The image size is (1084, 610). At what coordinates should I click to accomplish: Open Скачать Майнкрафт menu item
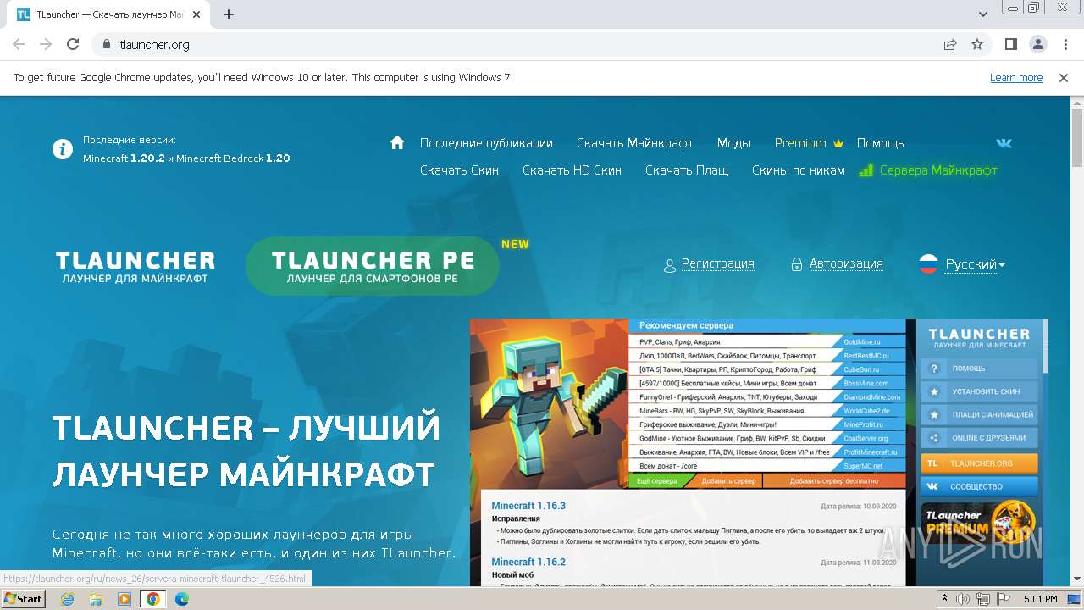point(635,143)
